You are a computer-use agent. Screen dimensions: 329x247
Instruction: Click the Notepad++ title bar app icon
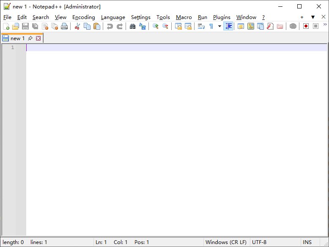pyautogui.click(x=7, y=6)
